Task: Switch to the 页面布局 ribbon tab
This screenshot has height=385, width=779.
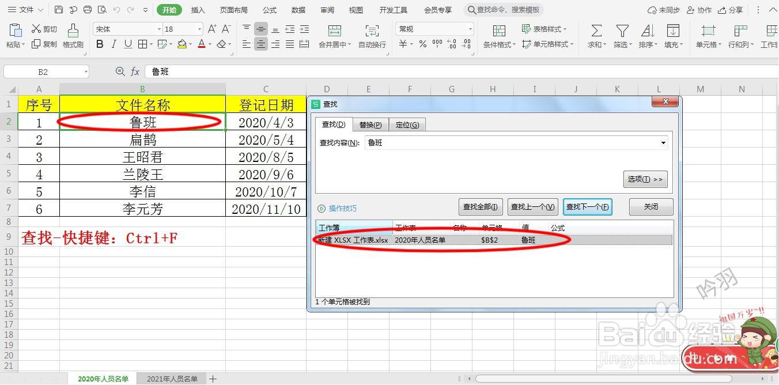Action: pos(234,10)
